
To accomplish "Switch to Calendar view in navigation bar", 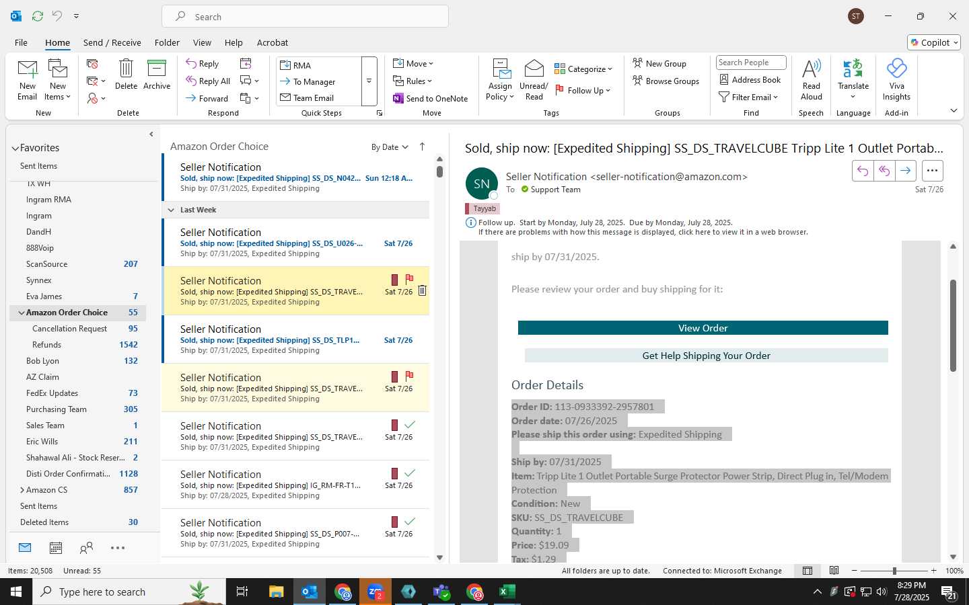I will pos(56,548).
